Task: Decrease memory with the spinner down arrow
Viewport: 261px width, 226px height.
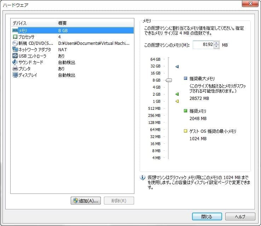Action: click(216, 47)
